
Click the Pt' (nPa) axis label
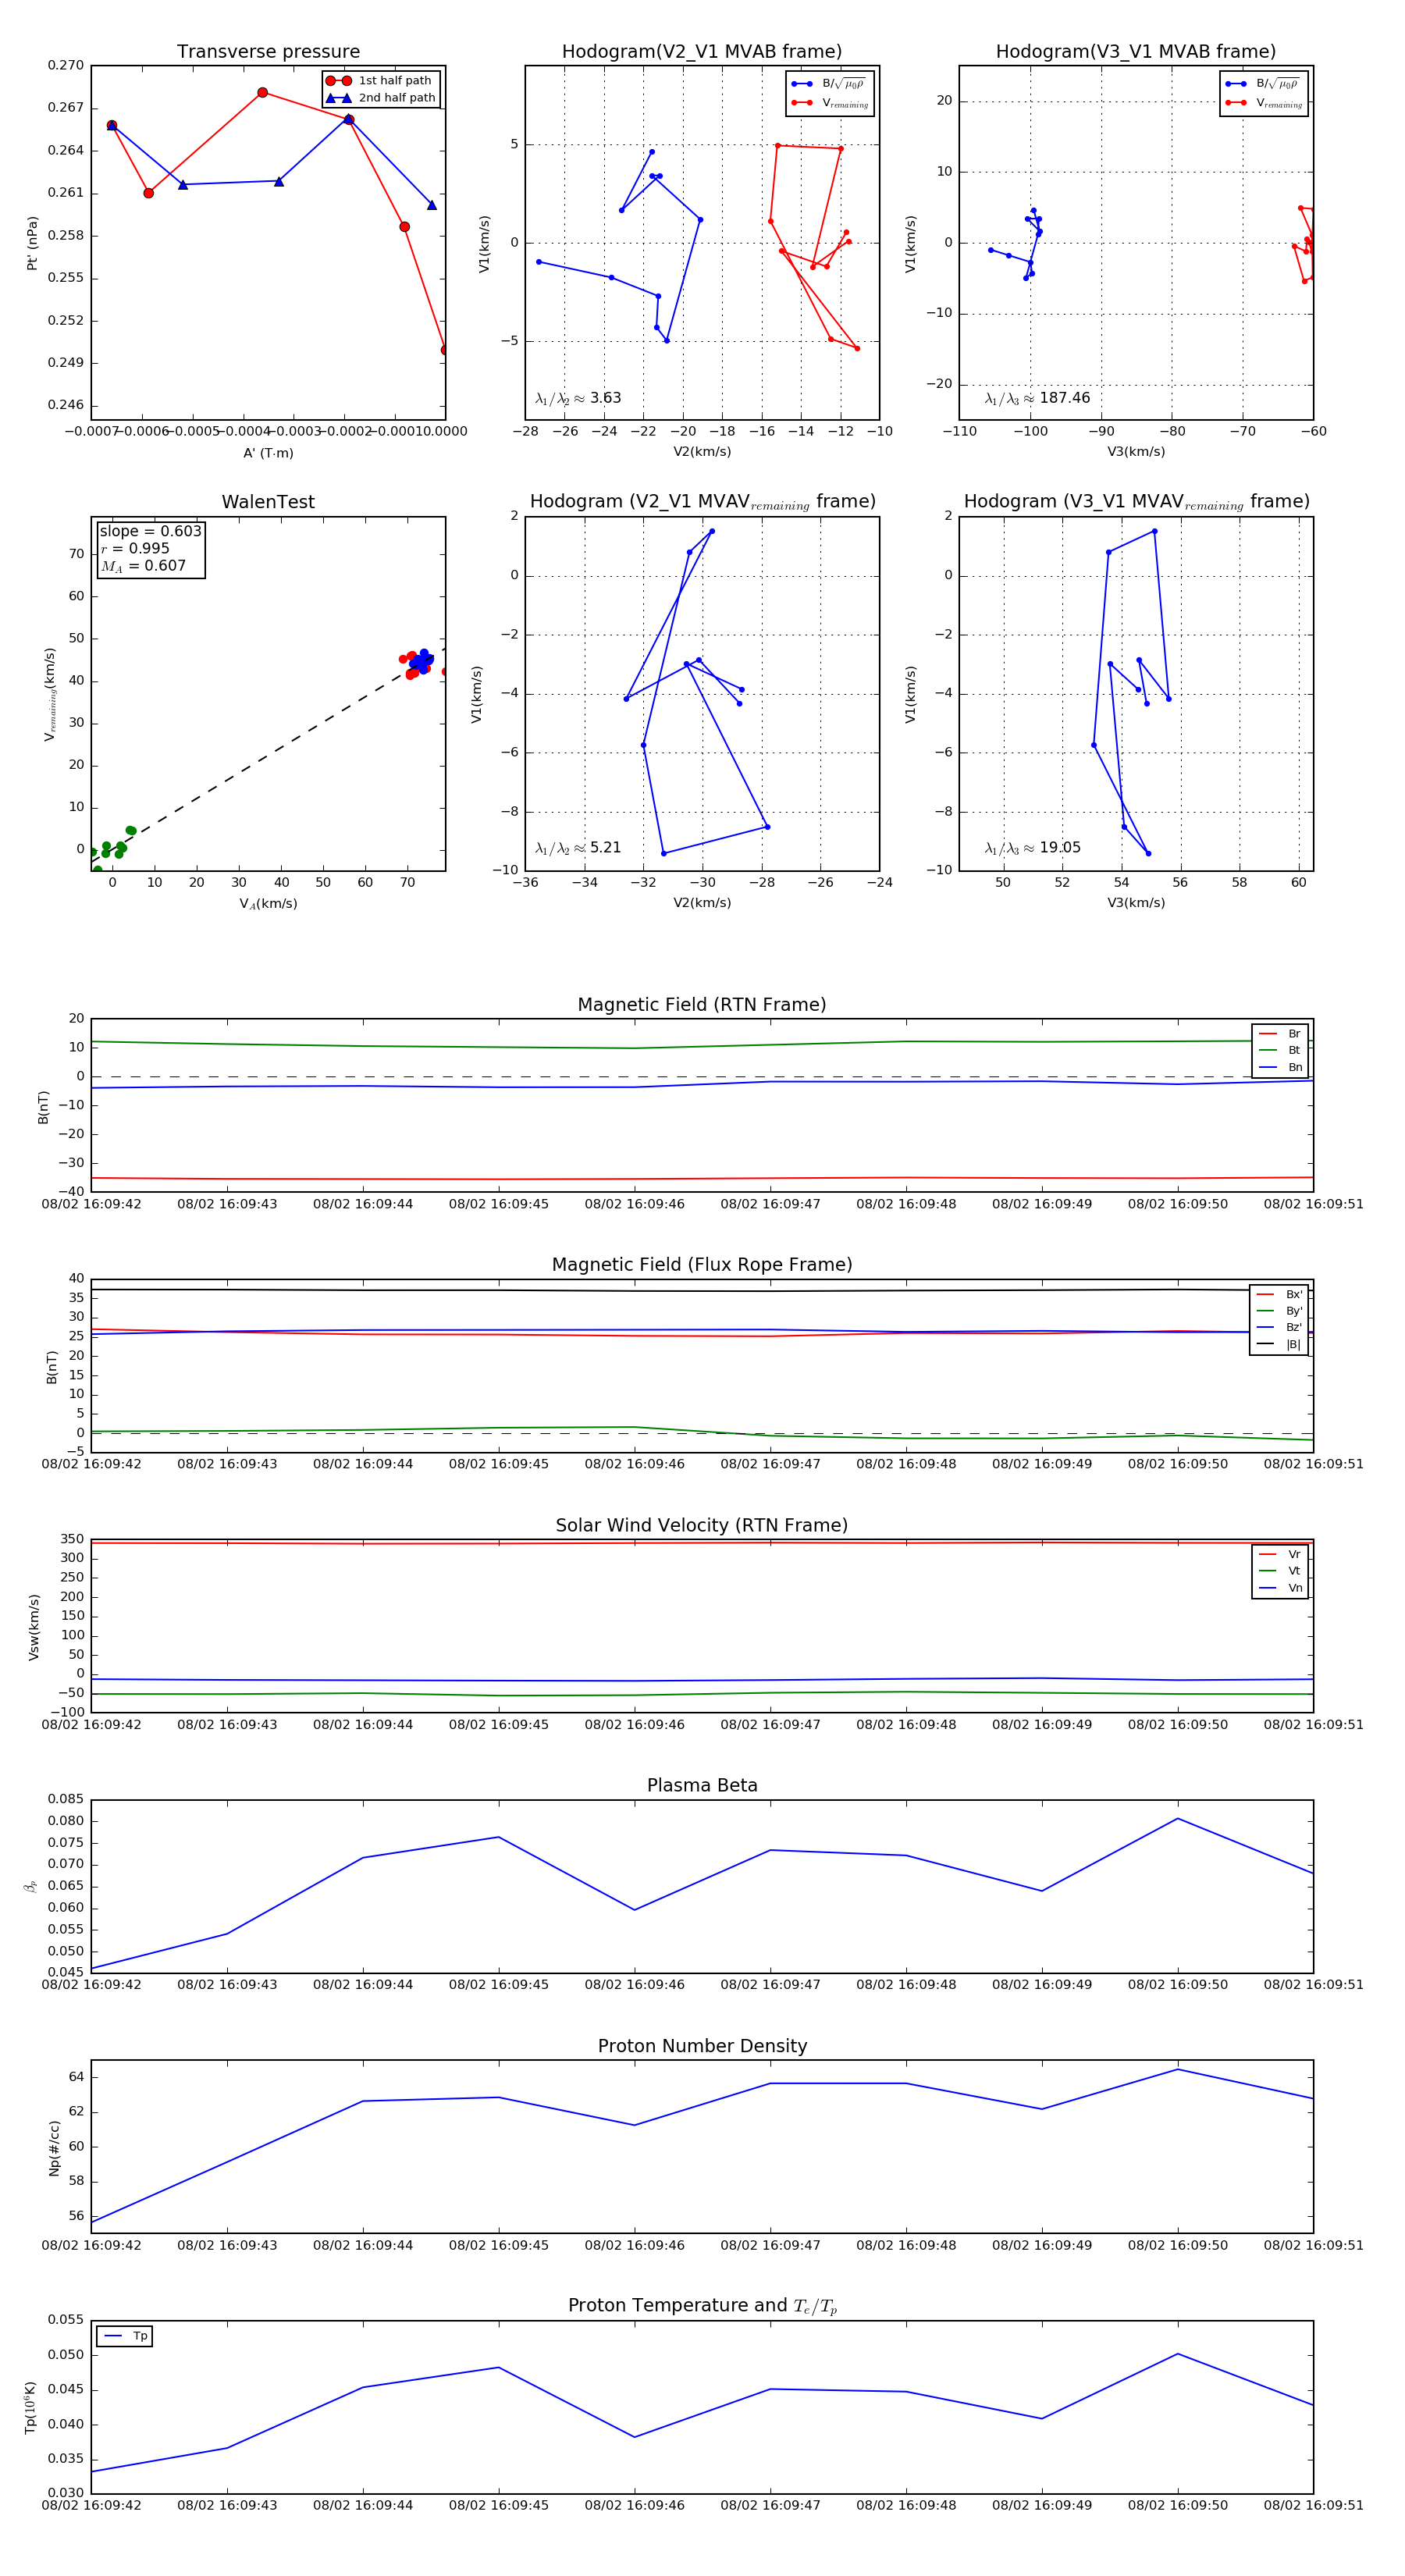pyautogui.click(x=32, y=243)
